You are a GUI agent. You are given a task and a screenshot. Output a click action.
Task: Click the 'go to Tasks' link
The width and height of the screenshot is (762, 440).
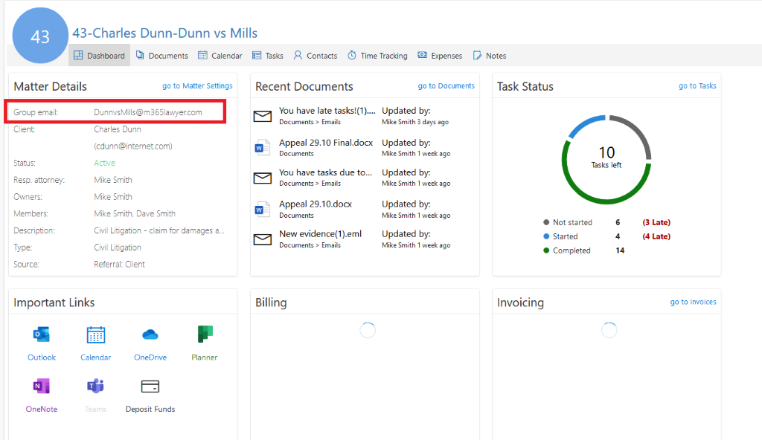point(697,86)
